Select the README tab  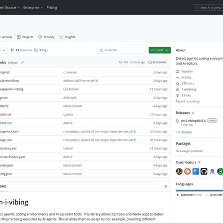[x=3, y=186]
